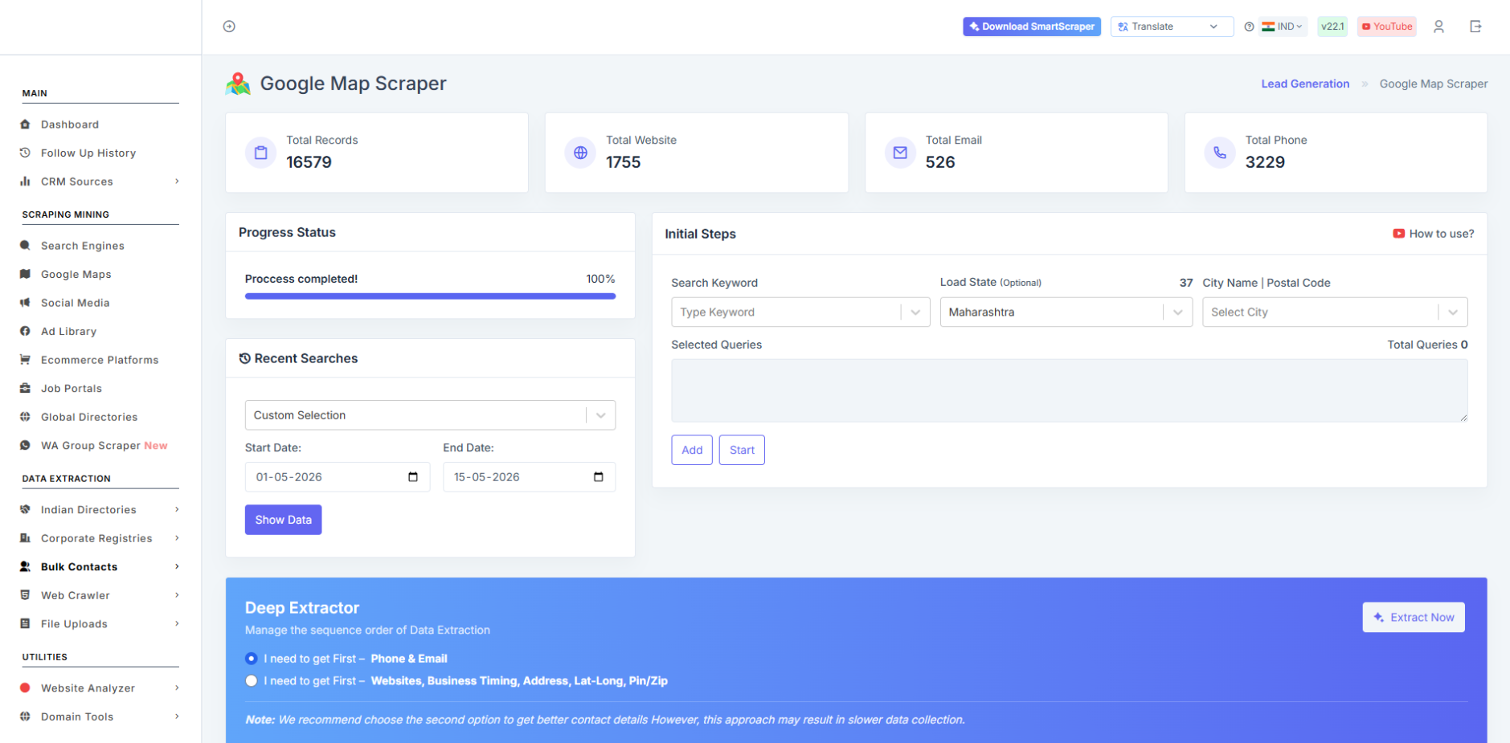Viewport: 1510px width, 743px height.
Task: Click the Add query button
Action: point(692,450)
